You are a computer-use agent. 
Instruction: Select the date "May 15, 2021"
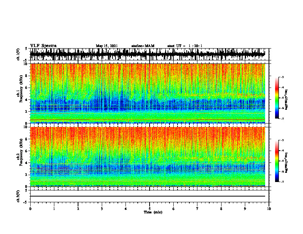pyautogui.click(x=107, y=46)
